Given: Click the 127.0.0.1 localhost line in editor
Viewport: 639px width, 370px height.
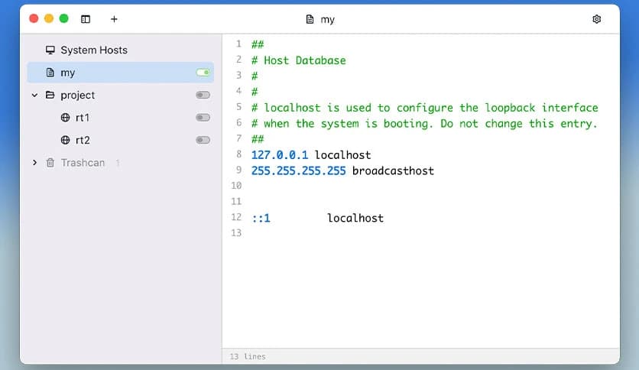Looking at the screenshot, I should 310,155.
